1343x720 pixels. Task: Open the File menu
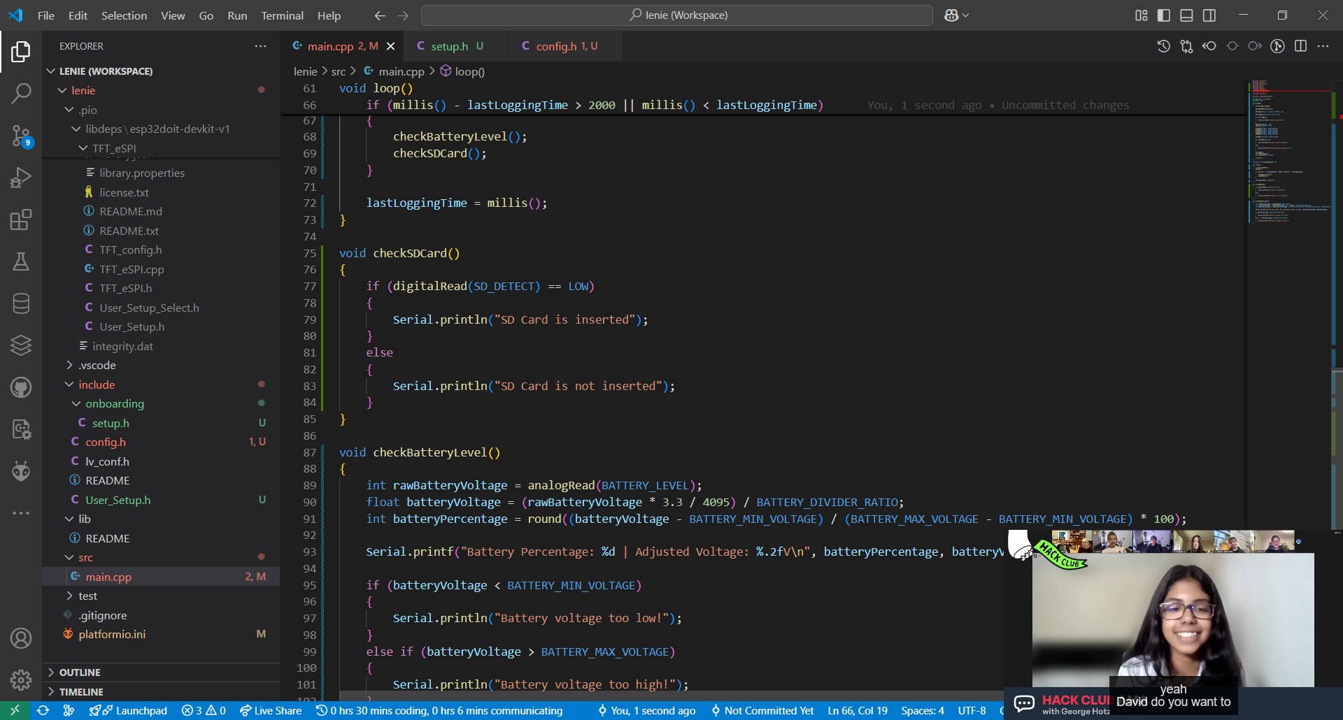click(x=46, y=15)
